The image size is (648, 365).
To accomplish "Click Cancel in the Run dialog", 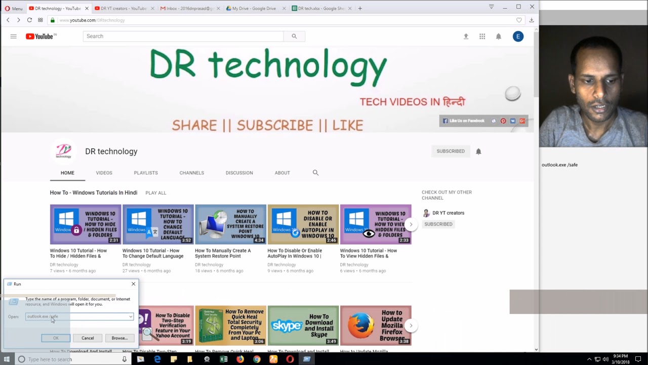I will pyautogui.click(x=88, y=338).
